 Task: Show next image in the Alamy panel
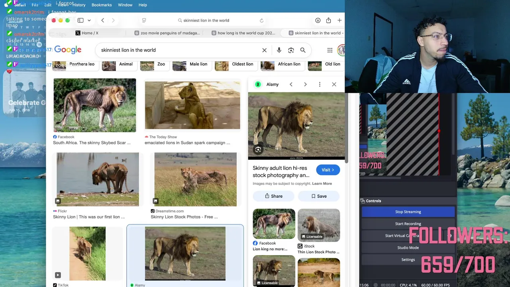[x=305, y=85]
